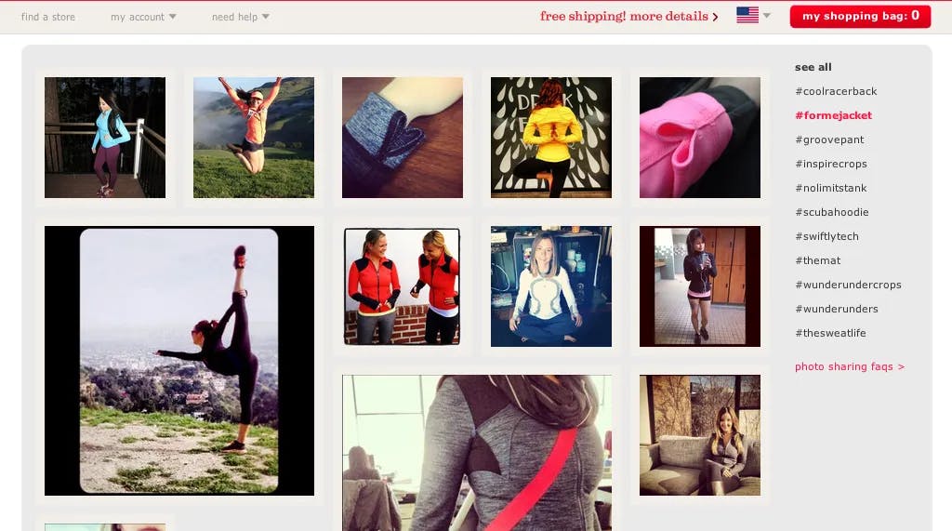Open my shopping bag button
The height and width of the screenshot is (531, 952).
click(860, 17)
